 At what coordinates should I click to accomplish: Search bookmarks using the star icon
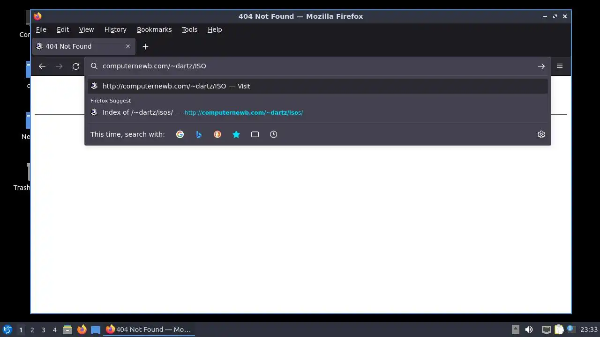click(236, 134)
